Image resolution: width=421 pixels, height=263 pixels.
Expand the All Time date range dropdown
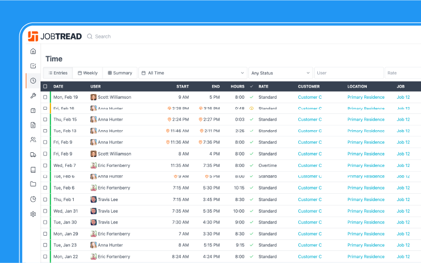[193, 73]
